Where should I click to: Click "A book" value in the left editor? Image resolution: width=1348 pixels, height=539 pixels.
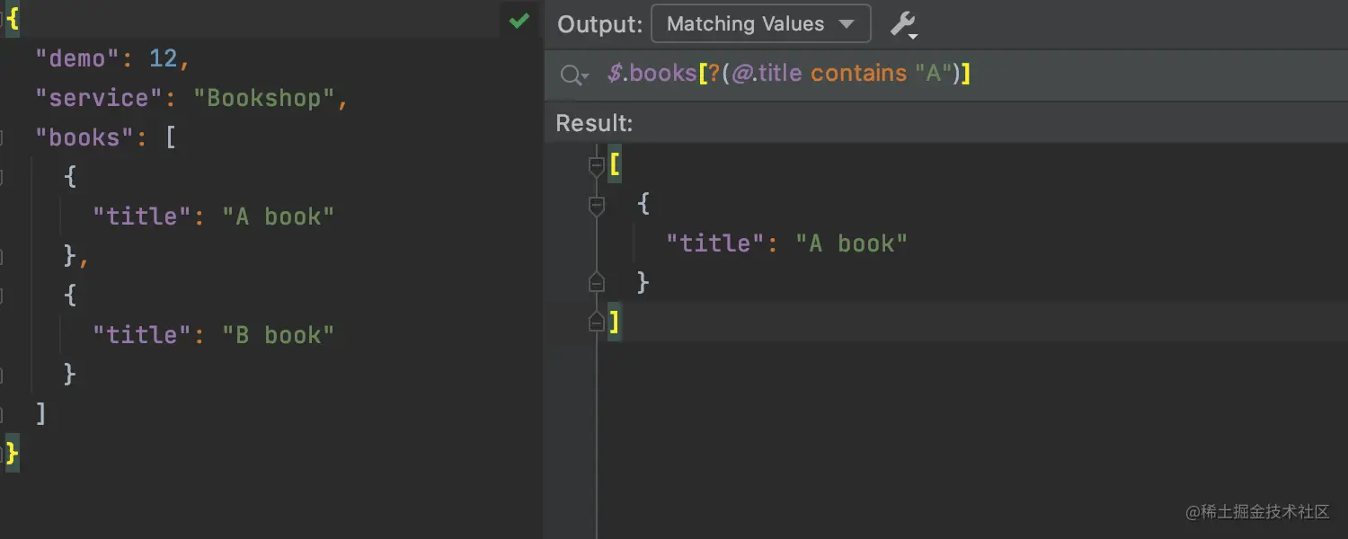[x=279, y=216]
